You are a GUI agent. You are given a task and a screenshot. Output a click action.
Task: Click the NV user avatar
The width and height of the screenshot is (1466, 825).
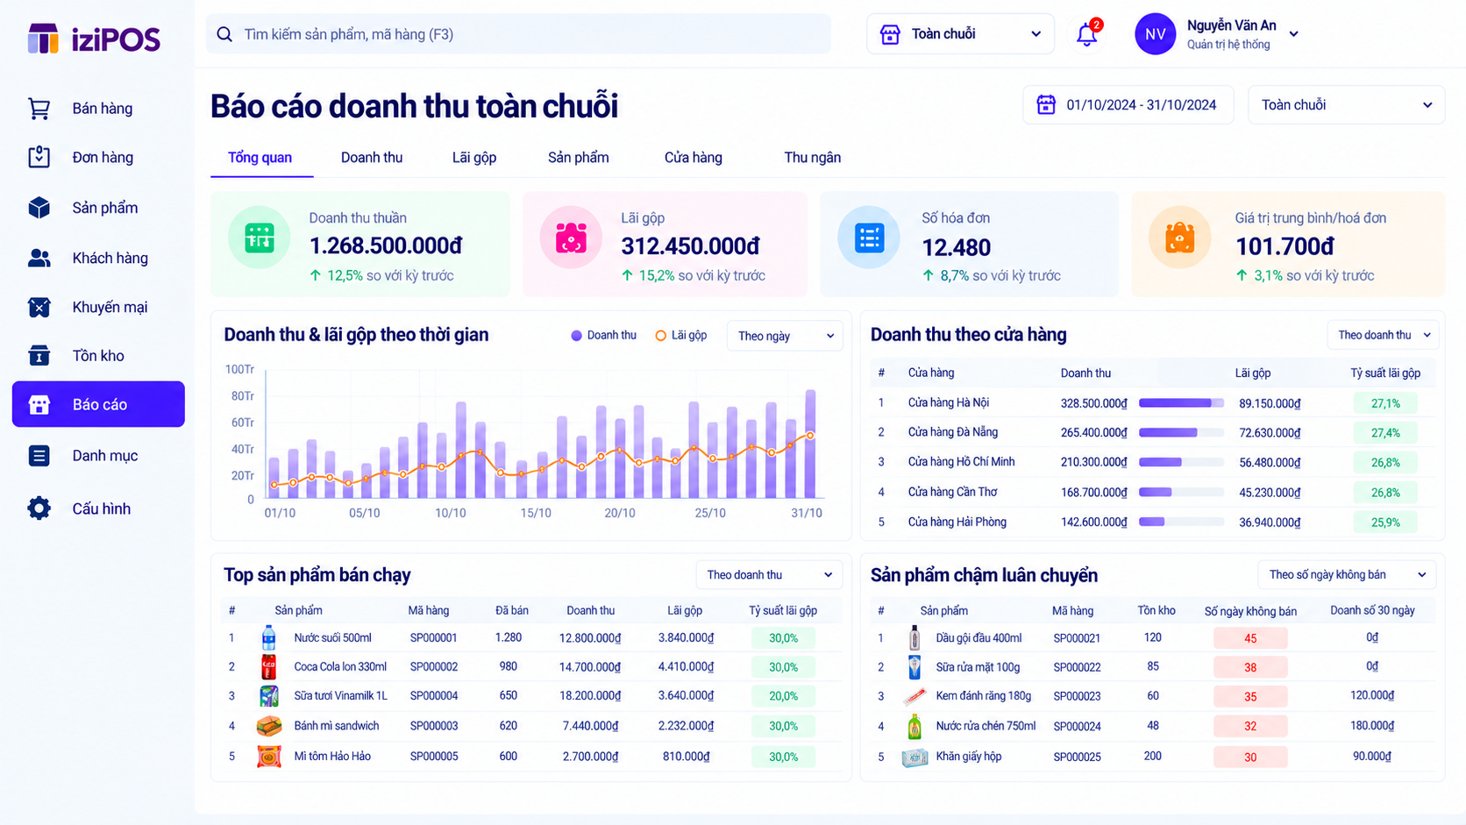[1155, 34]
